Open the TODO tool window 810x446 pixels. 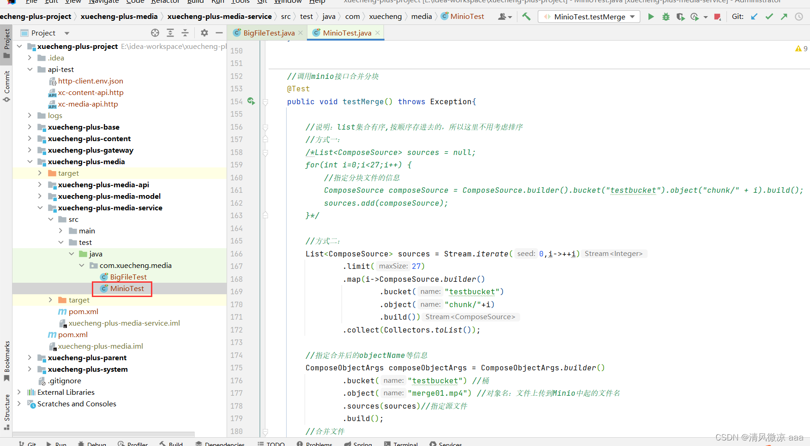point(271,444)
